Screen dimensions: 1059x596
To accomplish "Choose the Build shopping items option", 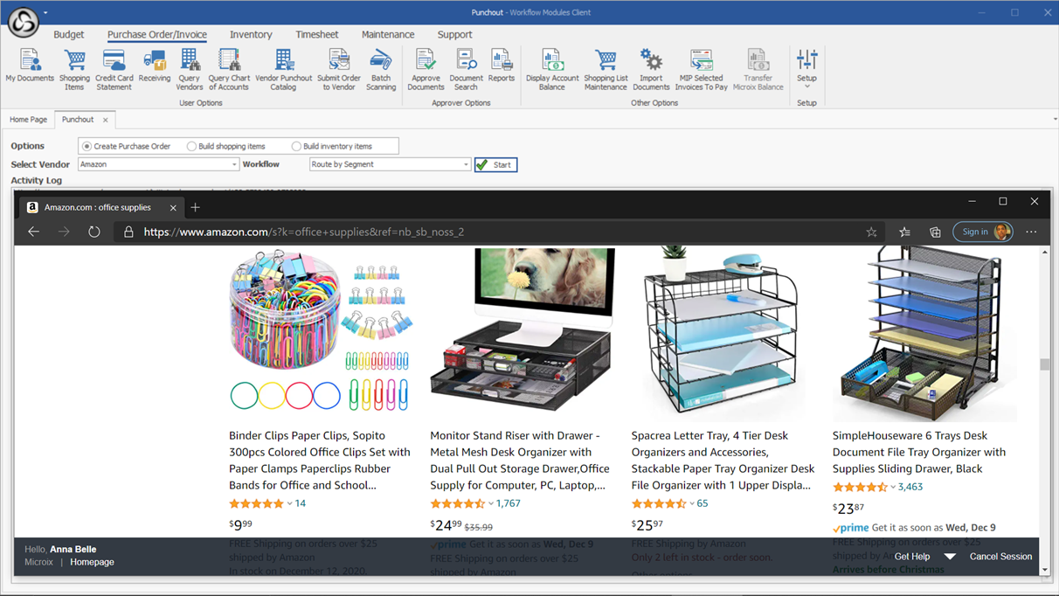I will pos(191,146).
